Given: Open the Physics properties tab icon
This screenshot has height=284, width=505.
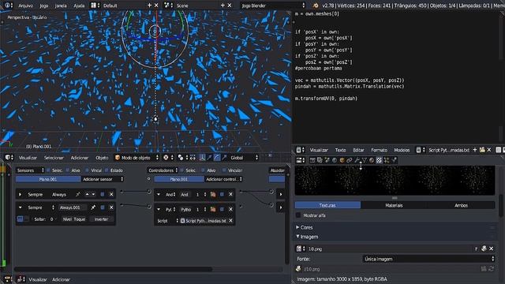Looking at the screenshot, I should click(x=394, y=160).
